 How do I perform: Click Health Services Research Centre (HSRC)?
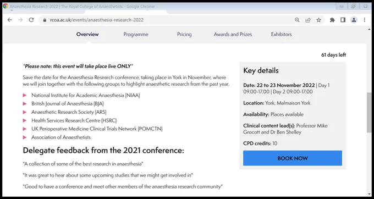[74, 120]
